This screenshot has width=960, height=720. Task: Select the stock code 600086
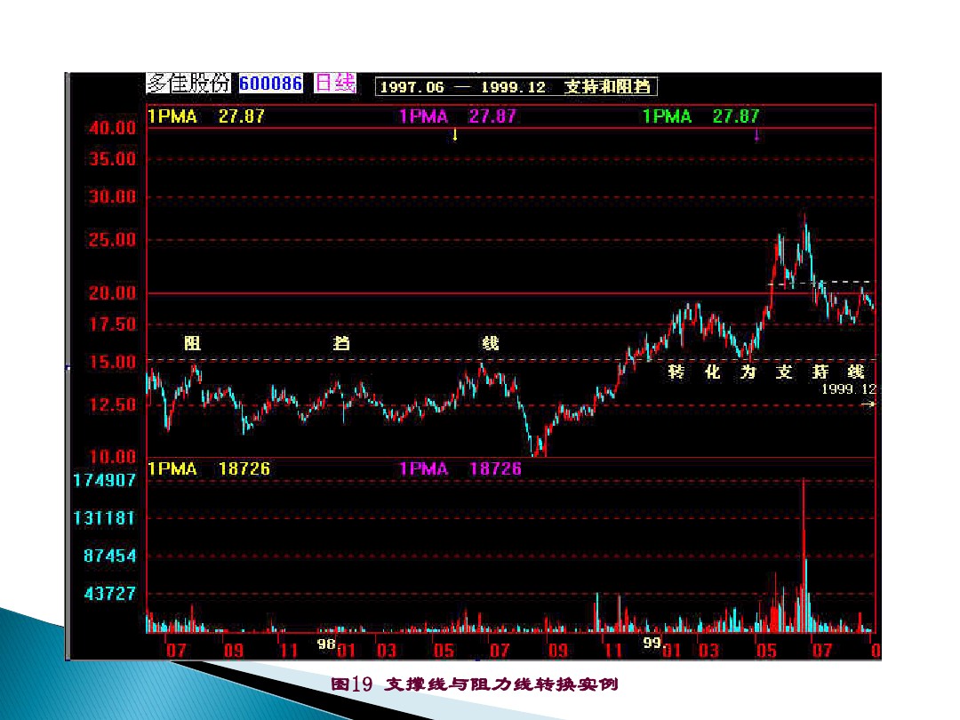coord(270,84)
